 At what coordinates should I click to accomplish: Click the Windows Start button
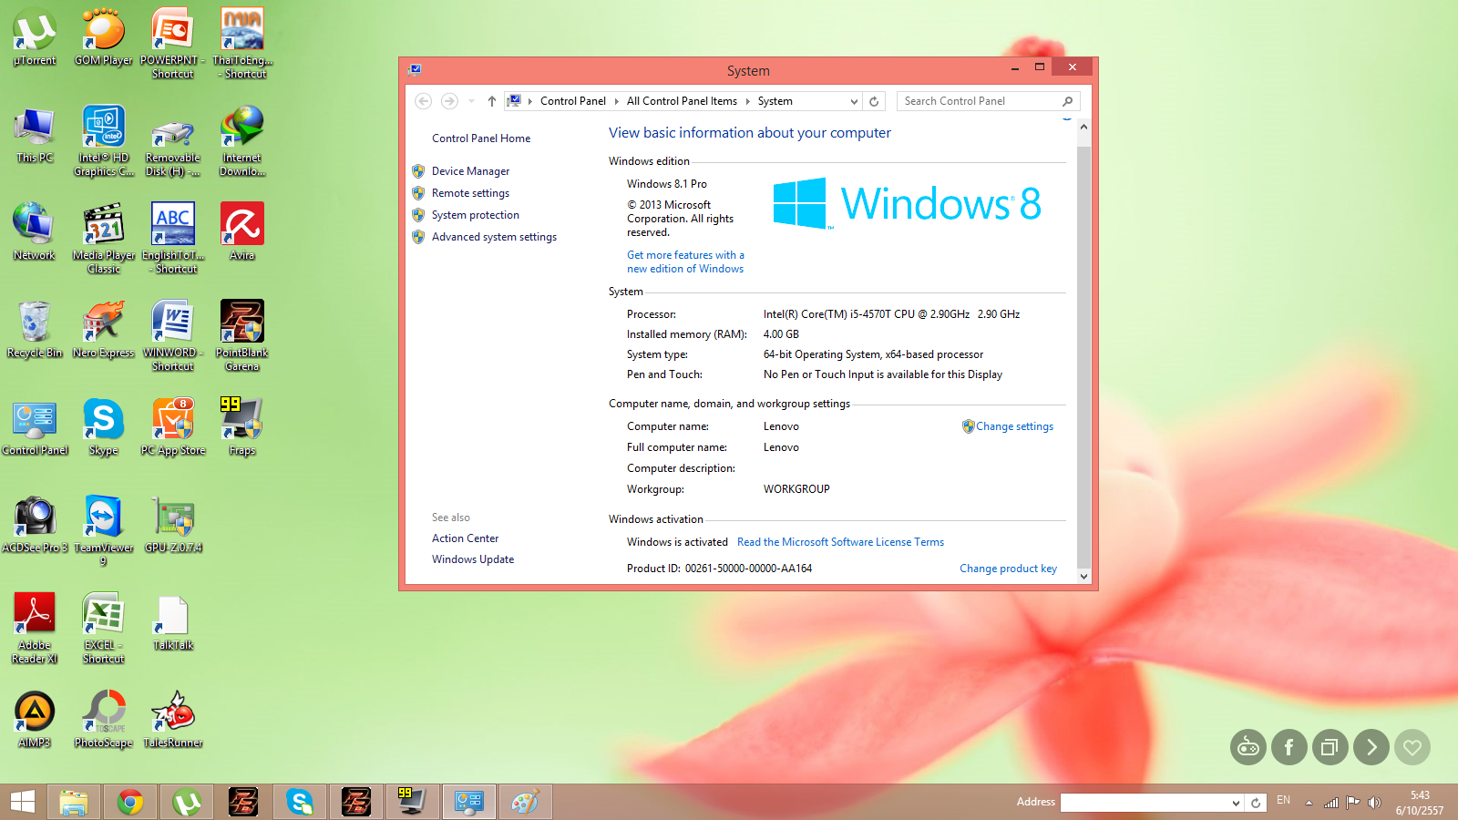coord(23,802)
